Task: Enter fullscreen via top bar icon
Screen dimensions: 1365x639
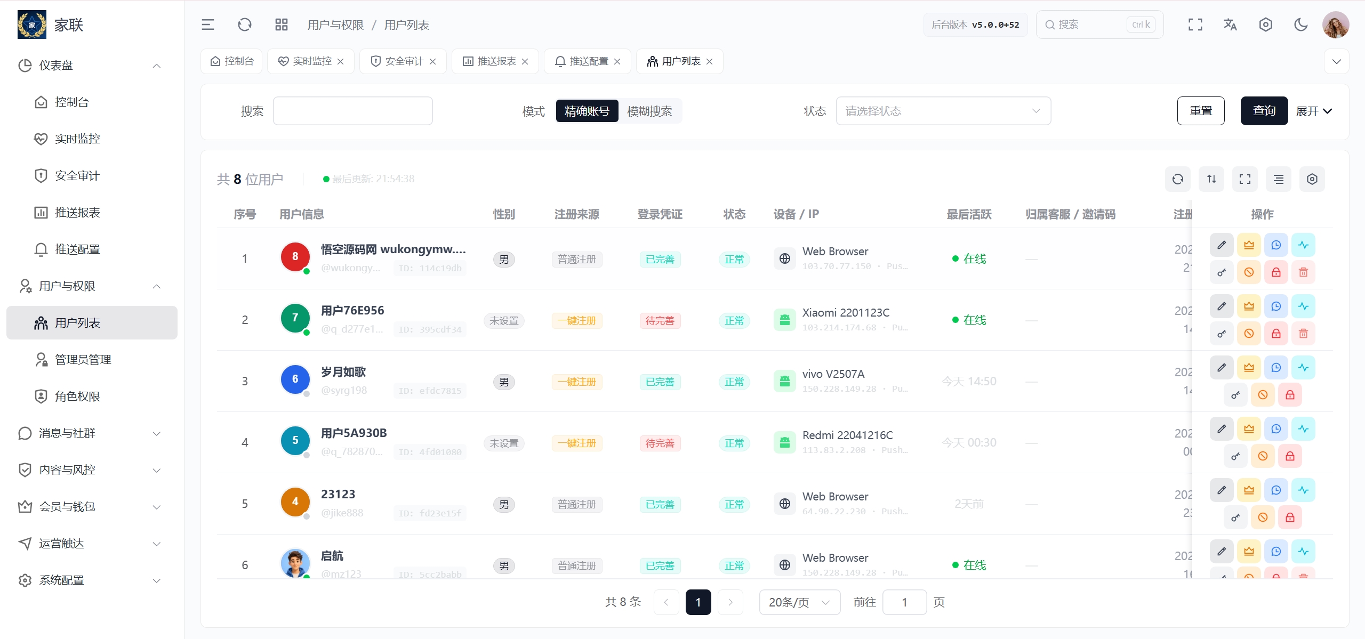Action: [x=1195, y=25]
